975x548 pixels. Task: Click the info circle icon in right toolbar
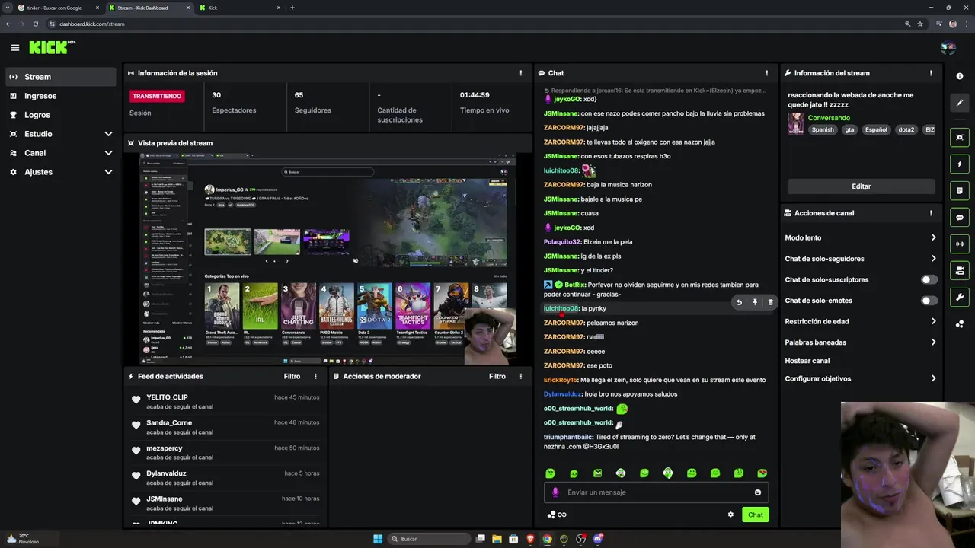pyautogui.click(x=960, y=76)
